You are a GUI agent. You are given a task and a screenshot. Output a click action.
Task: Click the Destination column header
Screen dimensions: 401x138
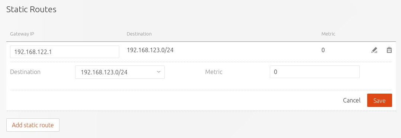click(x=139, y=34)
